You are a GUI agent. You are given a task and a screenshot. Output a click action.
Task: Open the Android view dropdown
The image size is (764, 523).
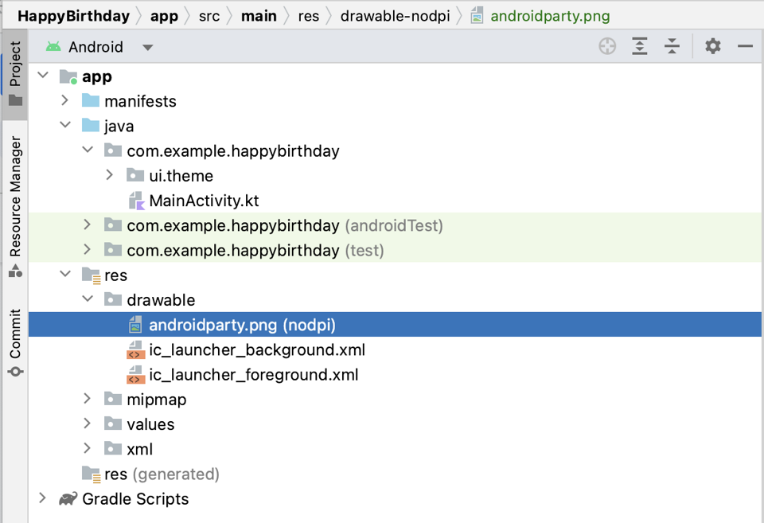pos(148,46)
